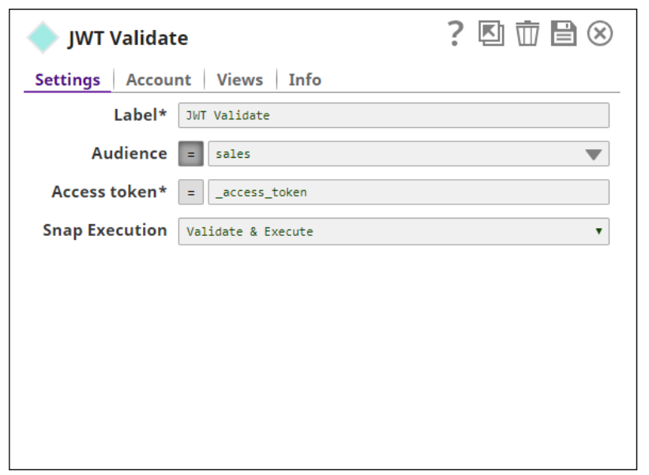Click the Label text field
The image size is (649, 475).
click(x=392, y=115)
